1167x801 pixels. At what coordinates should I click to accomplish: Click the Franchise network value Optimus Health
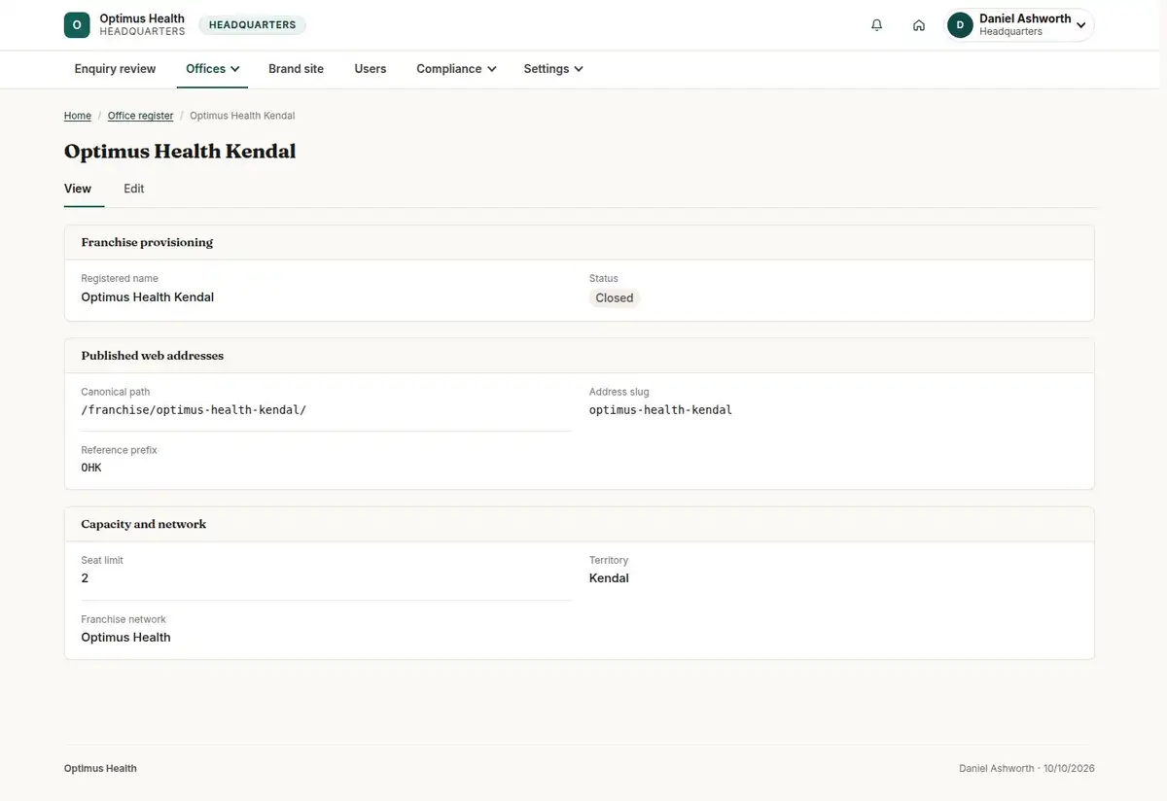click(125, 638)
